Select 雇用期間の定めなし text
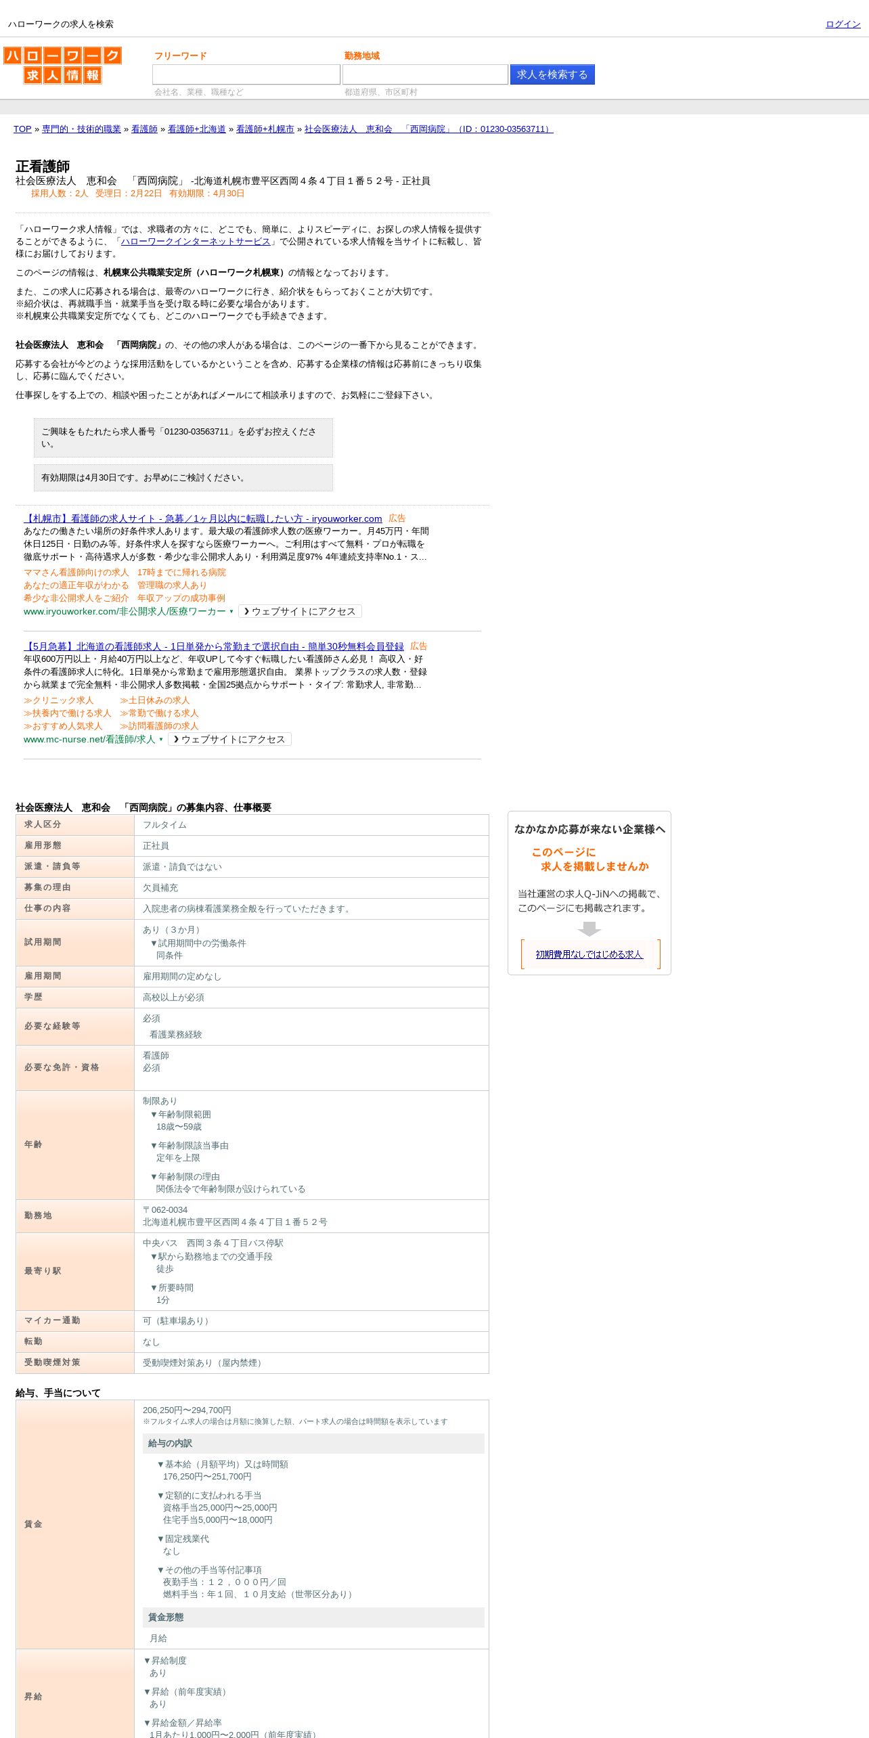The width and height of the screenshot is (869, 1738). 182,977
